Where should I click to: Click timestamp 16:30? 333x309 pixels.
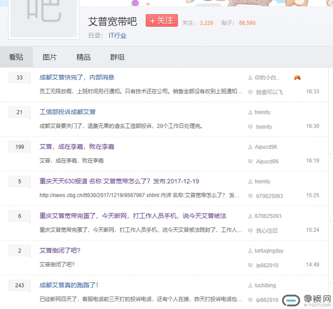click(x=313, y=126)
